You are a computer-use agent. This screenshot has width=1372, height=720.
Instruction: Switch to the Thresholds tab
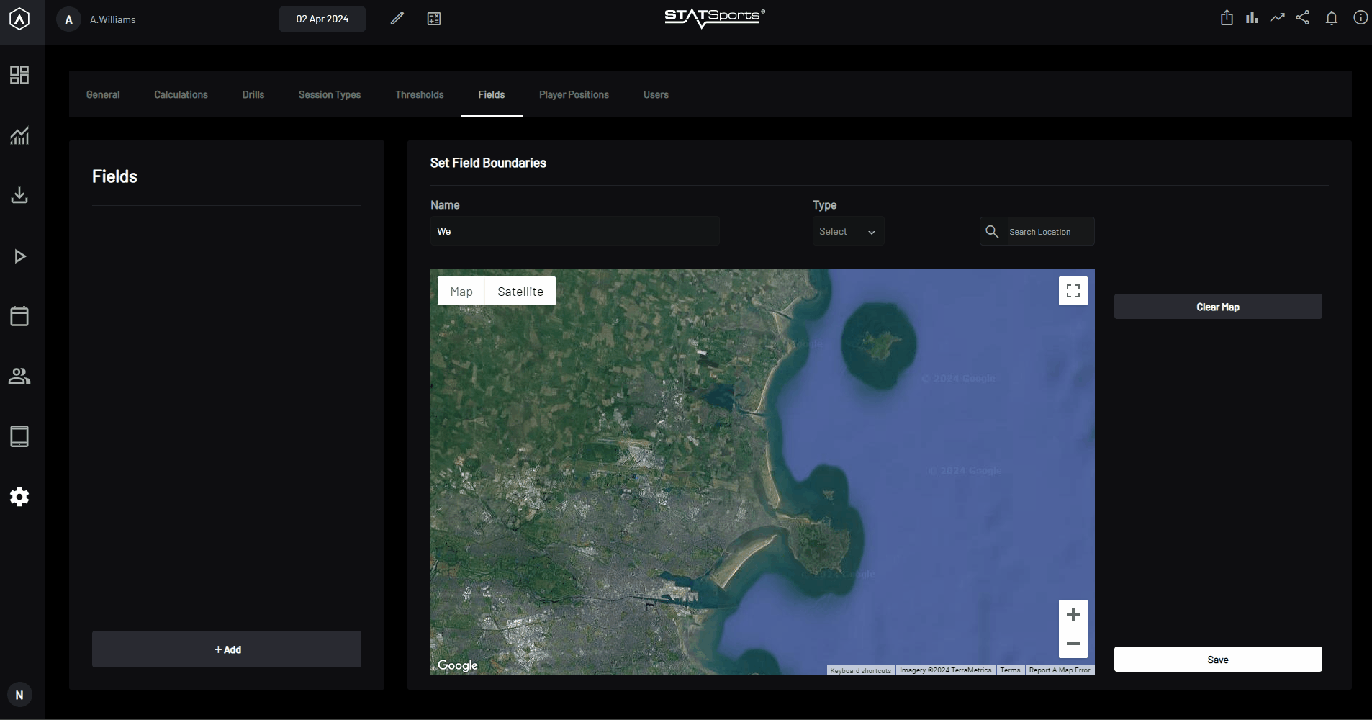click(420, 94)
